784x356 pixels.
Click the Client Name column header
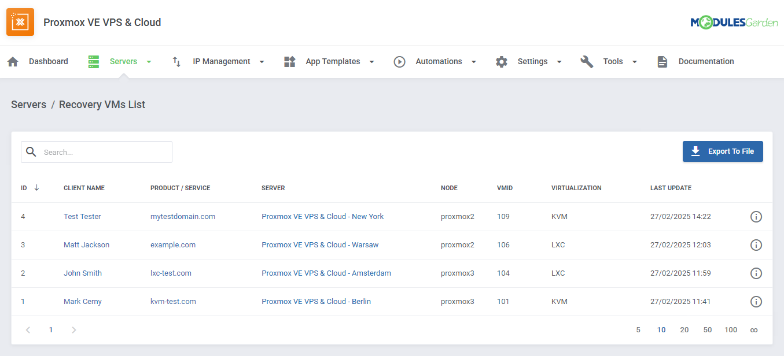[x=84, y=188]
